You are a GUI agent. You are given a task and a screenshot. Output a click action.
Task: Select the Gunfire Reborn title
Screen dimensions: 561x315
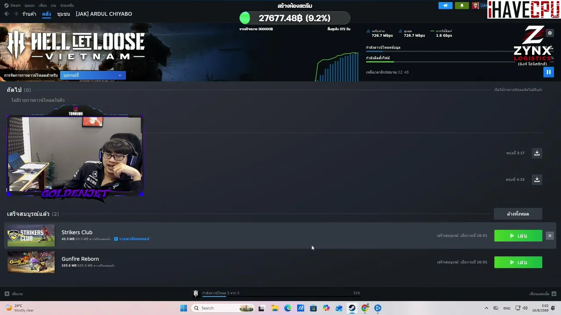(x=80, y=259)
